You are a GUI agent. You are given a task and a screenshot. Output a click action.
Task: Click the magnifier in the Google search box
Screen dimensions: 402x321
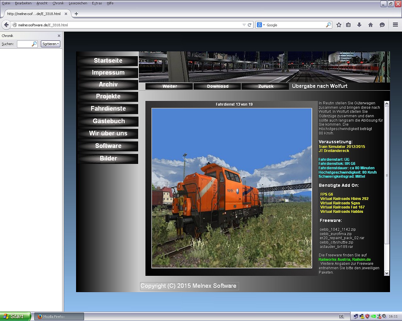tap(328, 25)
